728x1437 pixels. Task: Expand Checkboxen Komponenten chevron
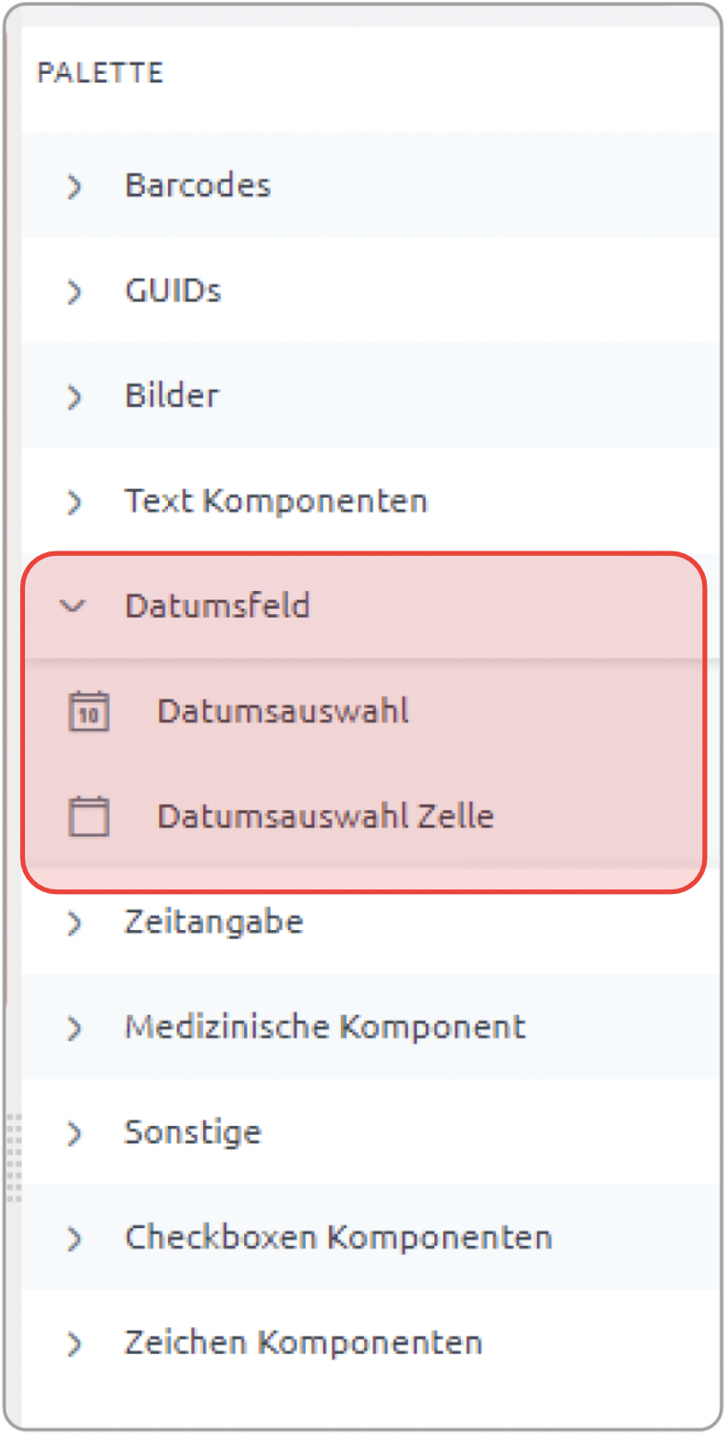[x=75, y=1238]
